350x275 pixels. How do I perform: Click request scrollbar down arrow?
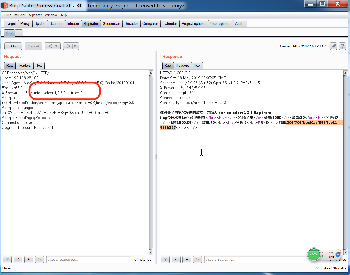click(150, 252)
